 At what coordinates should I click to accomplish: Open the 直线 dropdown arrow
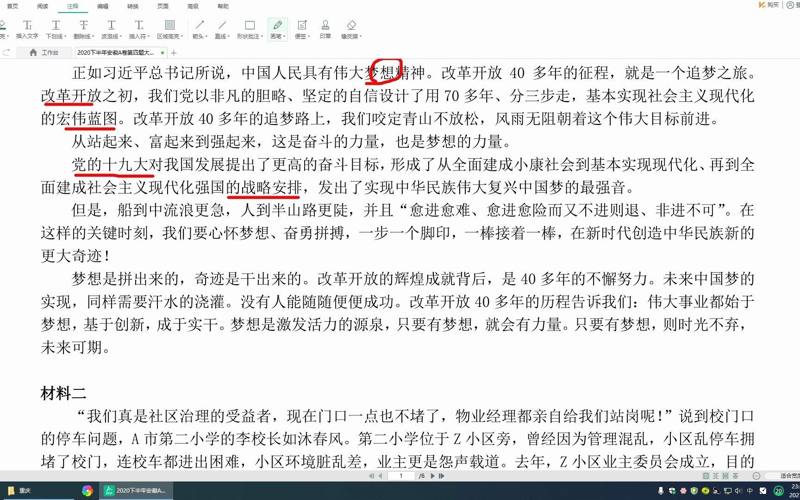pos(229,37)
